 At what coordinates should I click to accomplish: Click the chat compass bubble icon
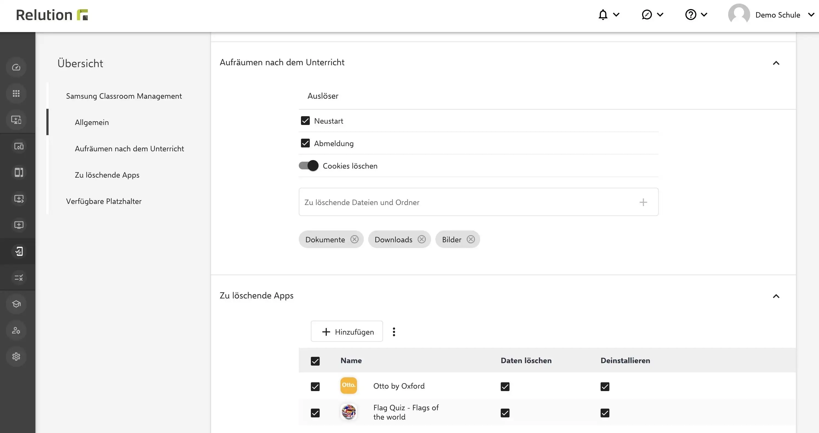point(647,15)
